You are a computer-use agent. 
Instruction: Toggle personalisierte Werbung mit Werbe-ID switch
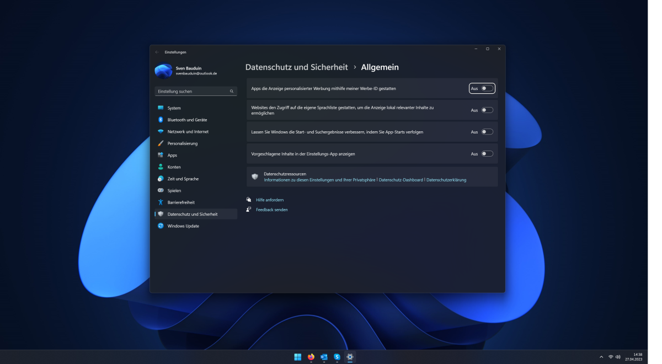487,88
